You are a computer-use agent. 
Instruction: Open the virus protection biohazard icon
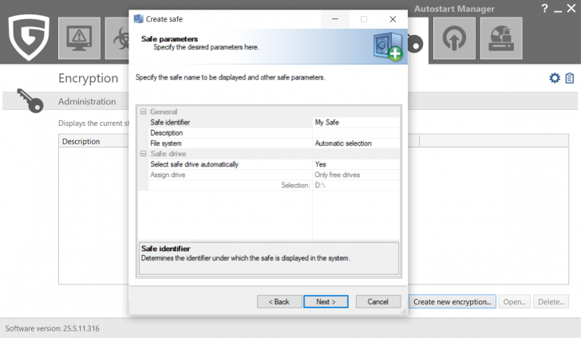117,37
